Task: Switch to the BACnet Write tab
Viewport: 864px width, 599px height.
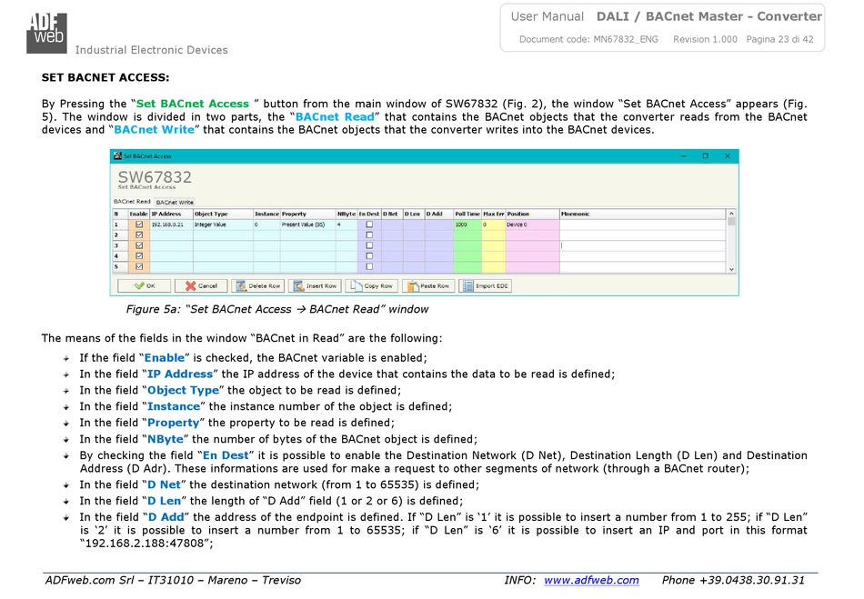Action: click(174, 202)
